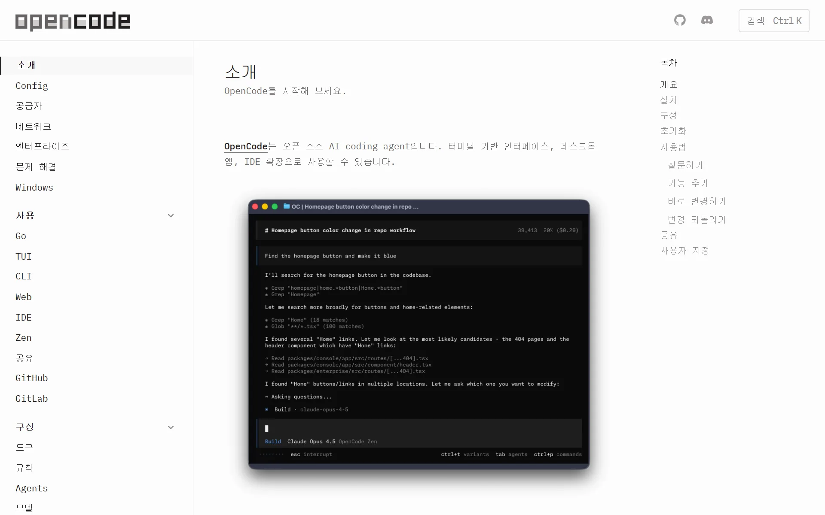
Task: Jump to 공유 in table of contents
Action: pos(669,235)
